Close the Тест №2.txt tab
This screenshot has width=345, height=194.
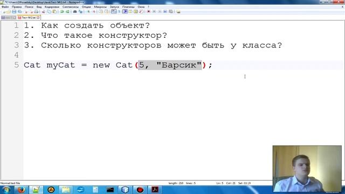(38, 17)
